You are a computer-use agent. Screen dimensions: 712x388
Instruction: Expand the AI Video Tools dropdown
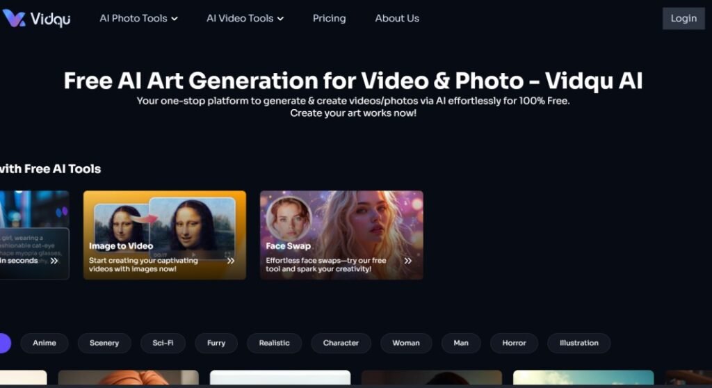(x=245, y=19)
